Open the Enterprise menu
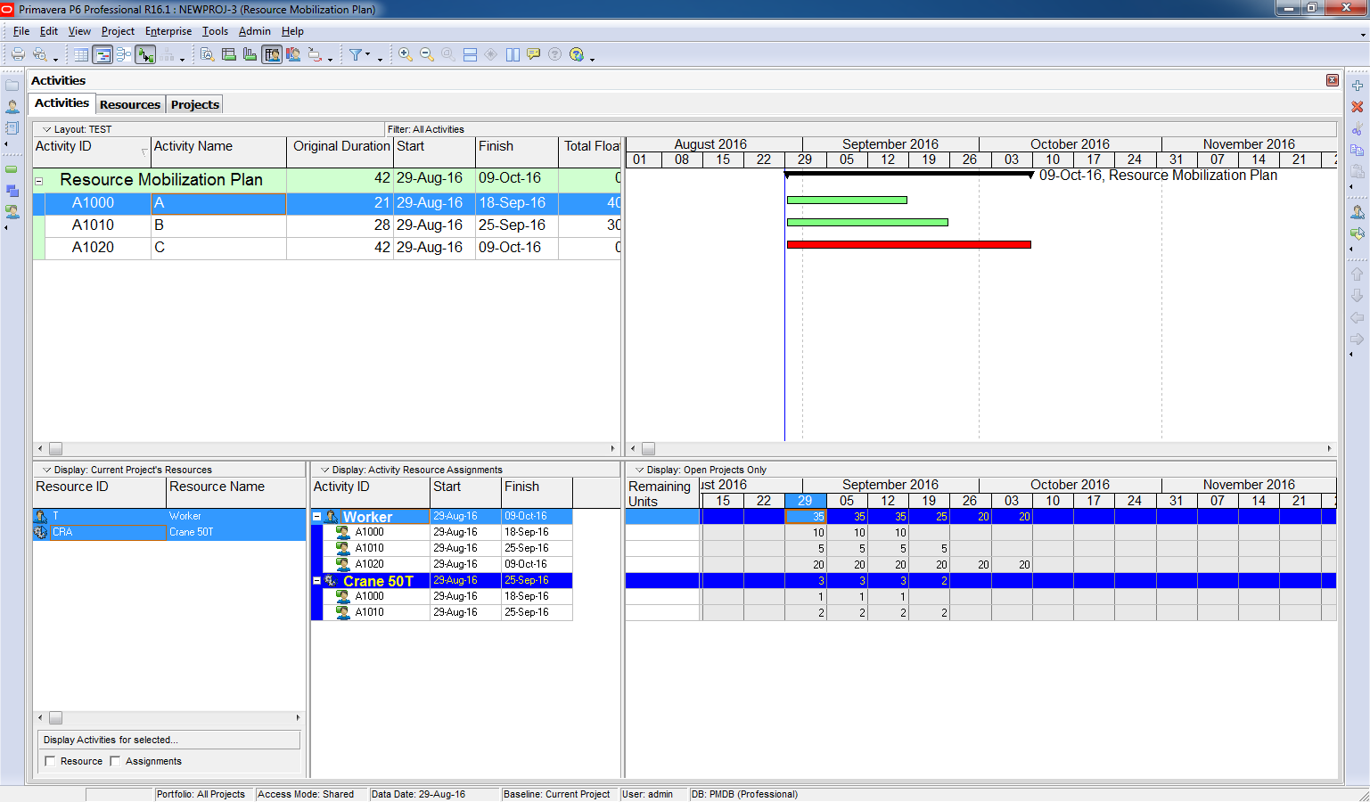Viewport: 1370px width, 802px height. [x=168, y=31]
